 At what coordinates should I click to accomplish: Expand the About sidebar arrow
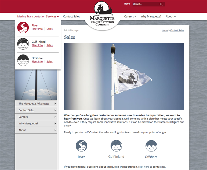tap(55, 130)
